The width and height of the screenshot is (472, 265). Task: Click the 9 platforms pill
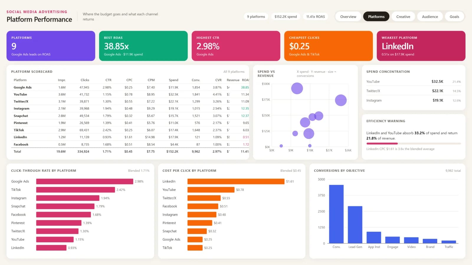pyautogui.click(x=256, y=16)
